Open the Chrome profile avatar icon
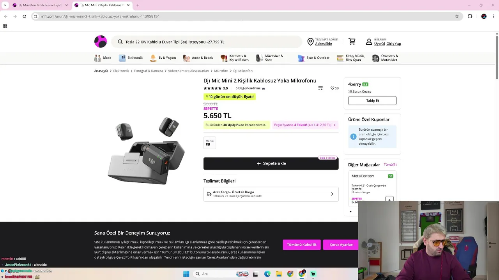 coord(484,16)
